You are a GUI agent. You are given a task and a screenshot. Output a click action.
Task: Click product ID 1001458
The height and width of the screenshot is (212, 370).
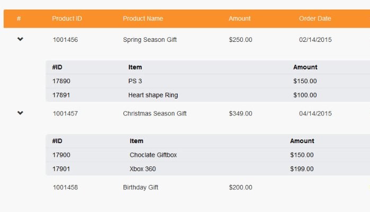(65, 187)
